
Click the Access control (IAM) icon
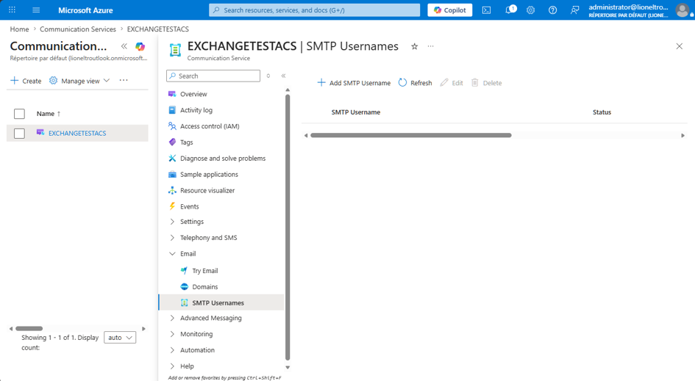coord(172,126)
